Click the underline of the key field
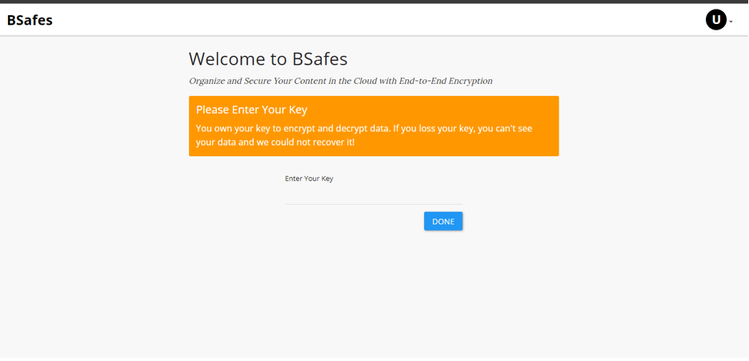The width and height of the screenshot is (749, 361). pos(374,204)
